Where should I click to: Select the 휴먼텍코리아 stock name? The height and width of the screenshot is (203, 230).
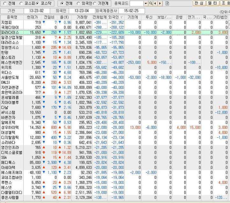coord(12,92)
